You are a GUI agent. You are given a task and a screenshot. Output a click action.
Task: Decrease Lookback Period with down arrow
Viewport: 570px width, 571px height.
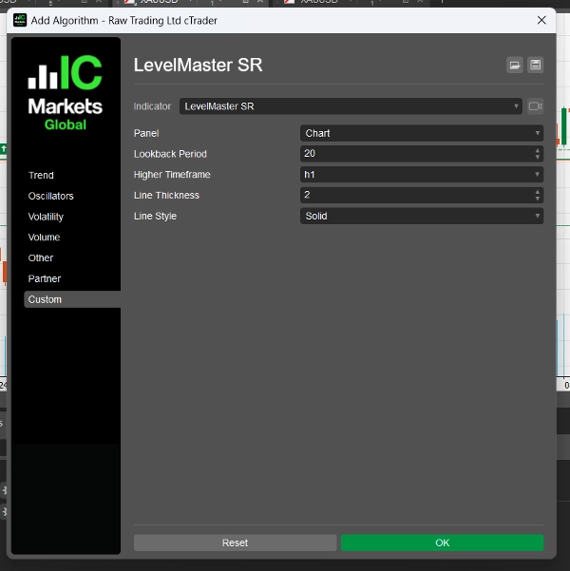tap(538, 157)
